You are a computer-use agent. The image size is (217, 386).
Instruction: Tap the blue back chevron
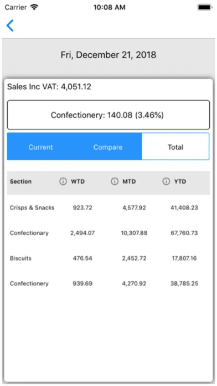[x=10, y=26]
